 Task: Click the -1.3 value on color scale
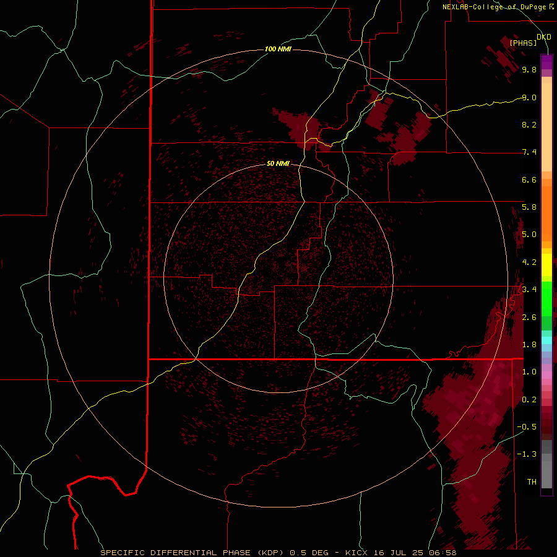pos(527,454)
